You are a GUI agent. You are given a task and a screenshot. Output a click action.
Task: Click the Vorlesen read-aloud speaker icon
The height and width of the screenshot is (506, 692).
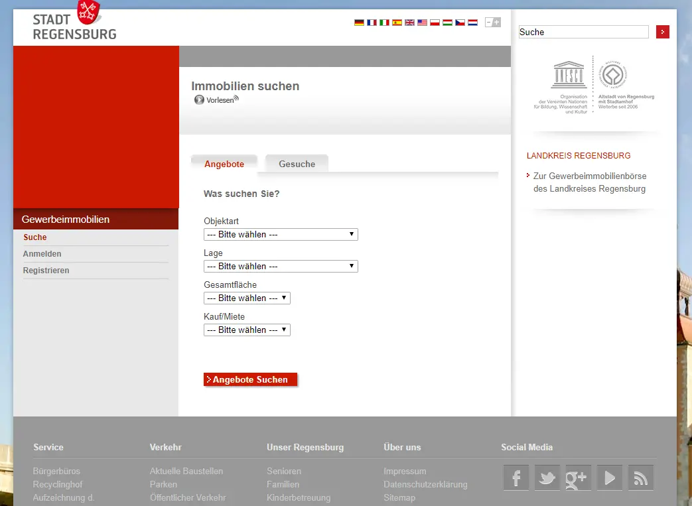tap(200, 100)
